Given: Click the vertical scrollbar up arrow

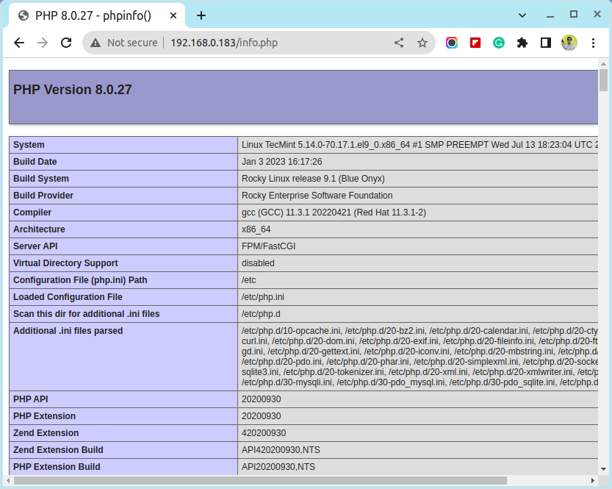Looking at the screenshot, I should (603, 64).
